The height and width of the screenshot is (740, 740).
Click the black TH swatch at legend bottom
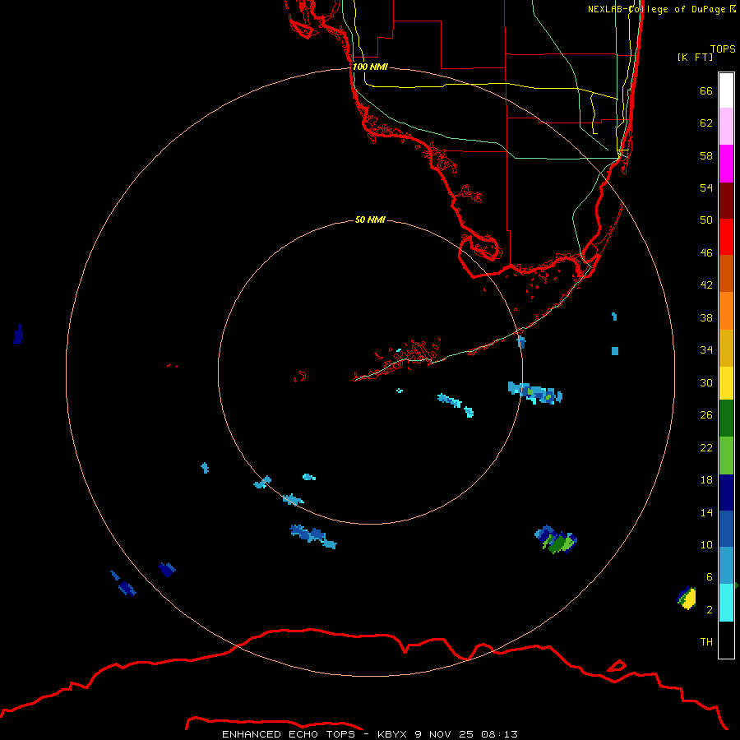click(726, 640)
